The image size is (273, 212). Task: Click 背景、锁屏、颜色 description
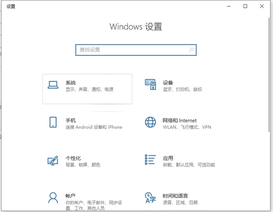pyautogui.click(x=83, y=165)
